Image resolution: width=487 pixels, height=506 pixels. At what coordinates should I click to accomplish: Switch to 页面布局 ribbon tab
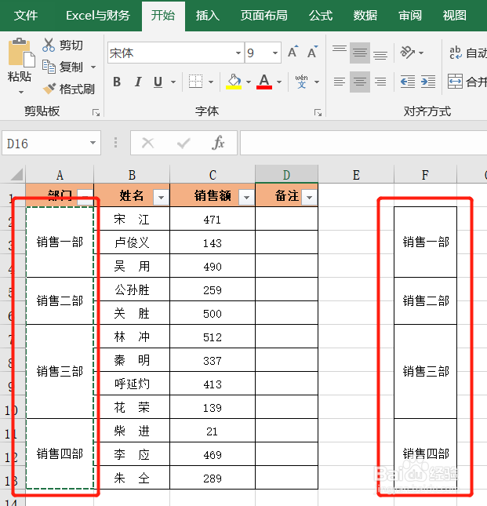tap(263, 16)
